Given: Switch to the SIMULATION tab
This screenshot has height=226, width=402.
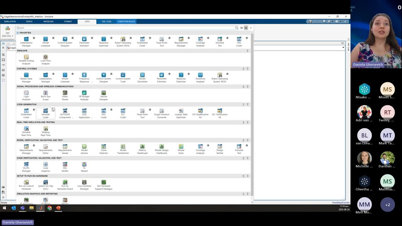Looking at the screenshot, I should (10, 21).
